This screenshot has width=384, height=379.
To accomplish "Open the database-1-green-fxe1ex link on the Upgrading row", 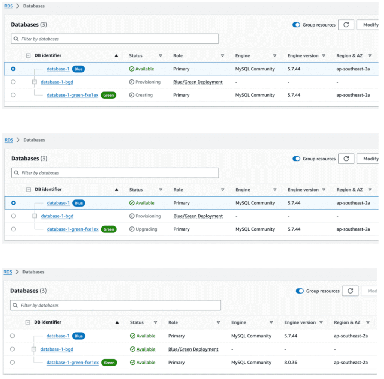I will (73, 229).
